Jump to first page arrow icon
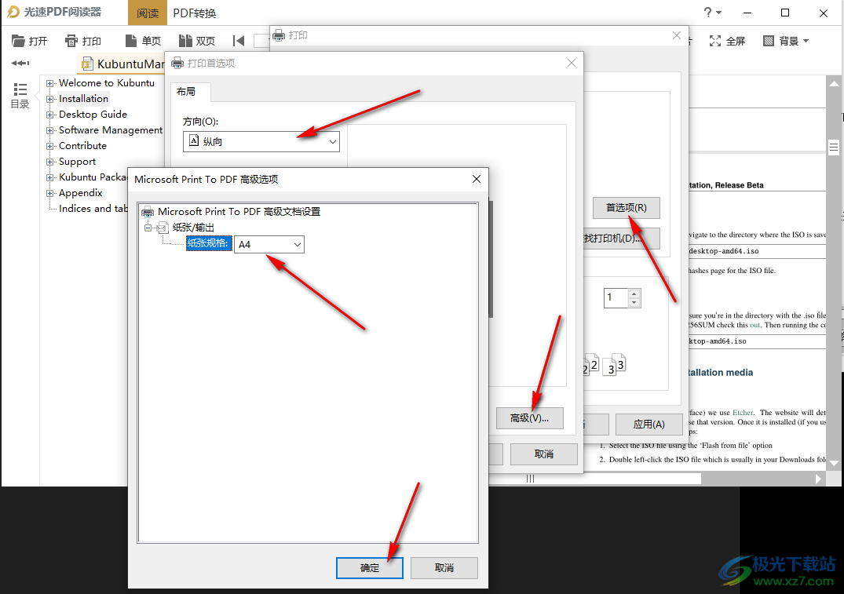 click(239, 41)
